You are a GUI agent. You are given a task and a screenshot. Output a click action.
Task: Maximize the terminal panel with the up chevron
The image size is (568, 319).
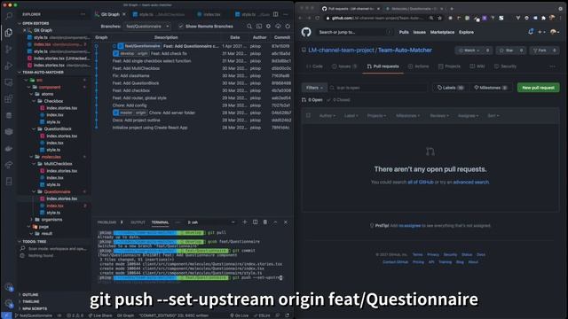[x=275, y=222]
